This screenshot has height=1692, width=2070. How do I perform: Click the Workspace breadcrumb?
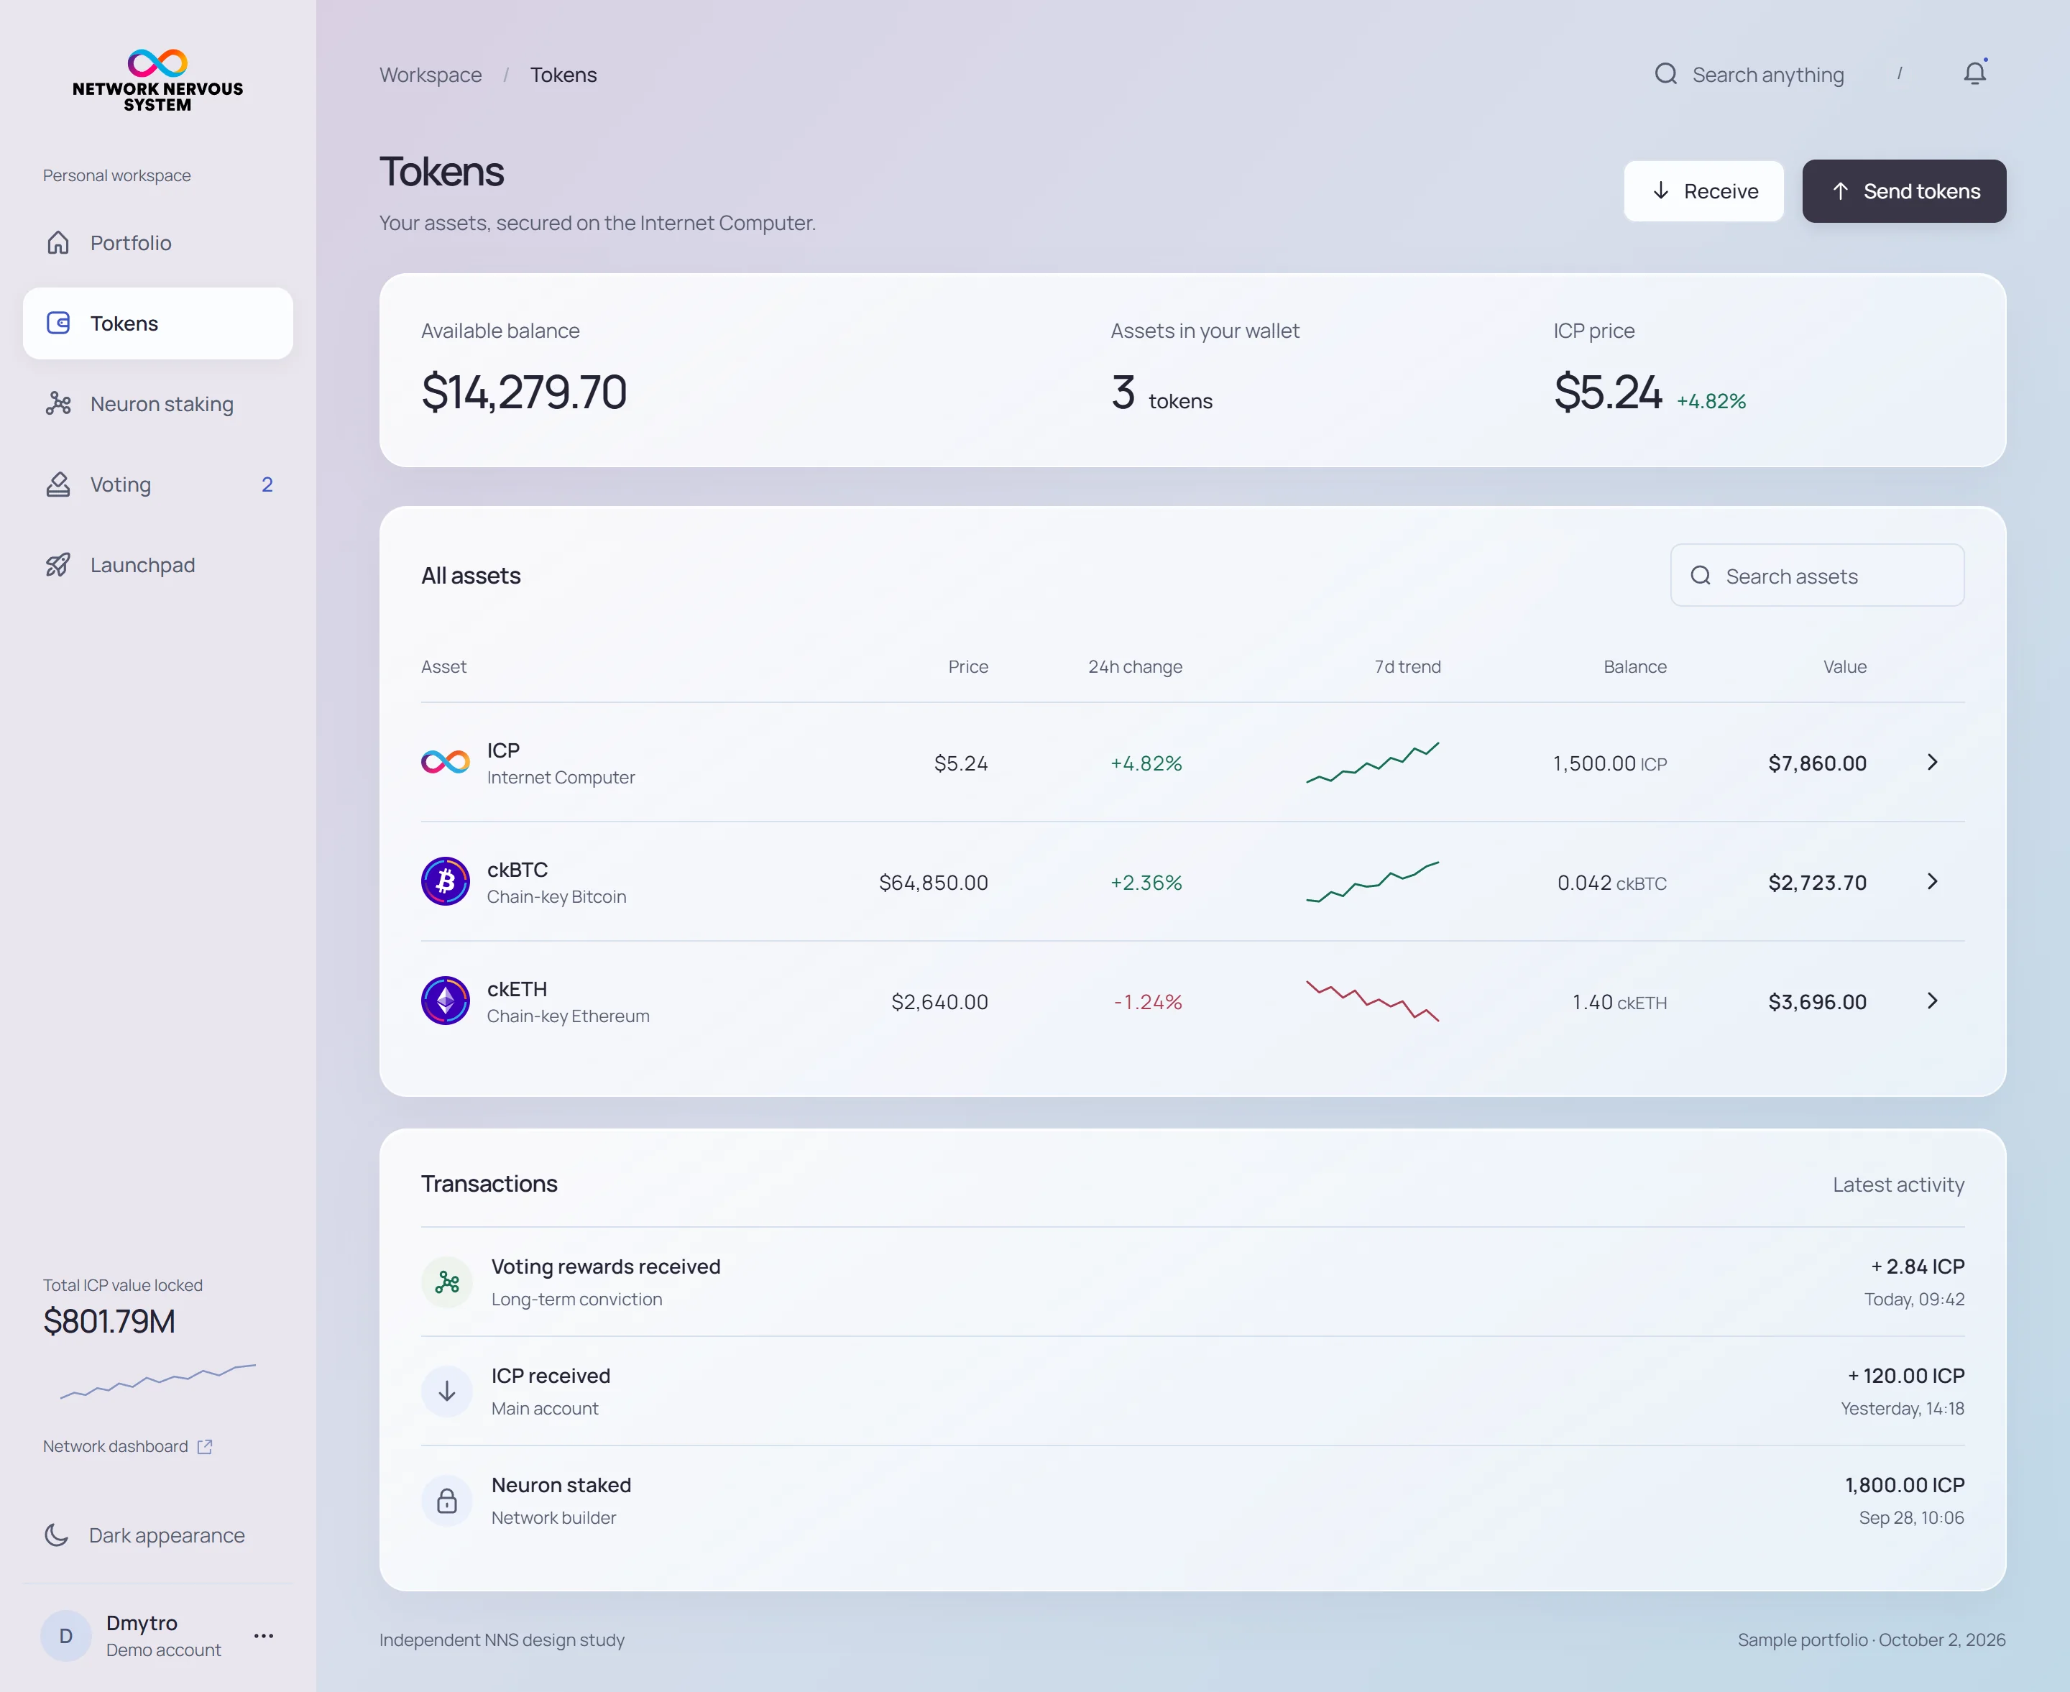coord(431,75)
